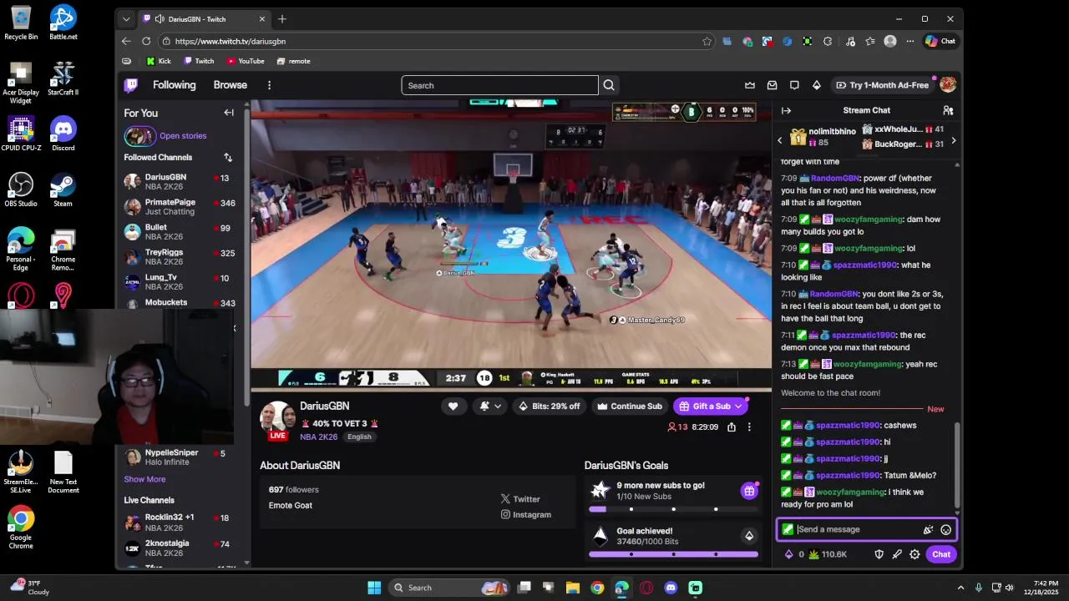Image resolution: width=1069 pixels, height=601 pixels.
Task: Open Edge settings three-dot menu
Action: pyautogui.click(x=910, y=41)
